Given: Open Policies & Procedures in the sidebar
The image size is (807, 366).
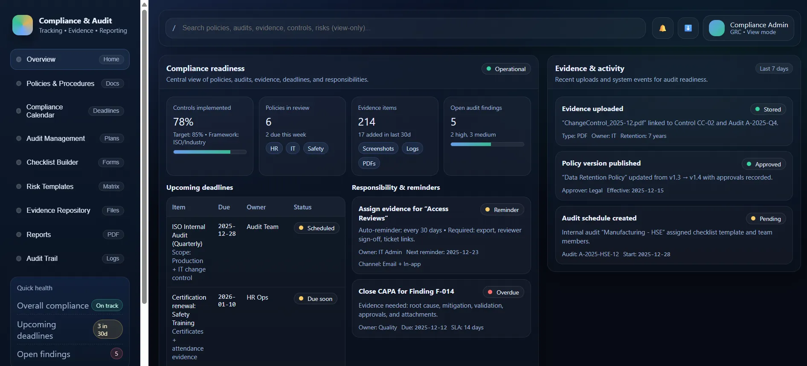Looking at the screenshot, I should pyautogui.click(x=70, y=84).
